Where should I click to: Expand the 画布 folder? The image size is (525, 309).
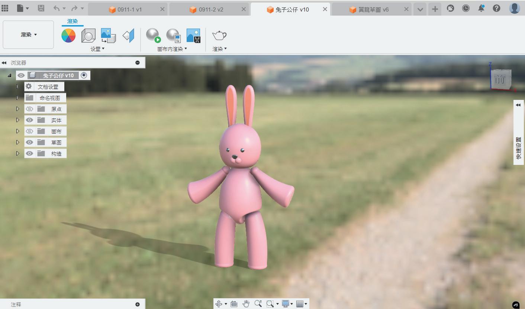click(17, 131)
